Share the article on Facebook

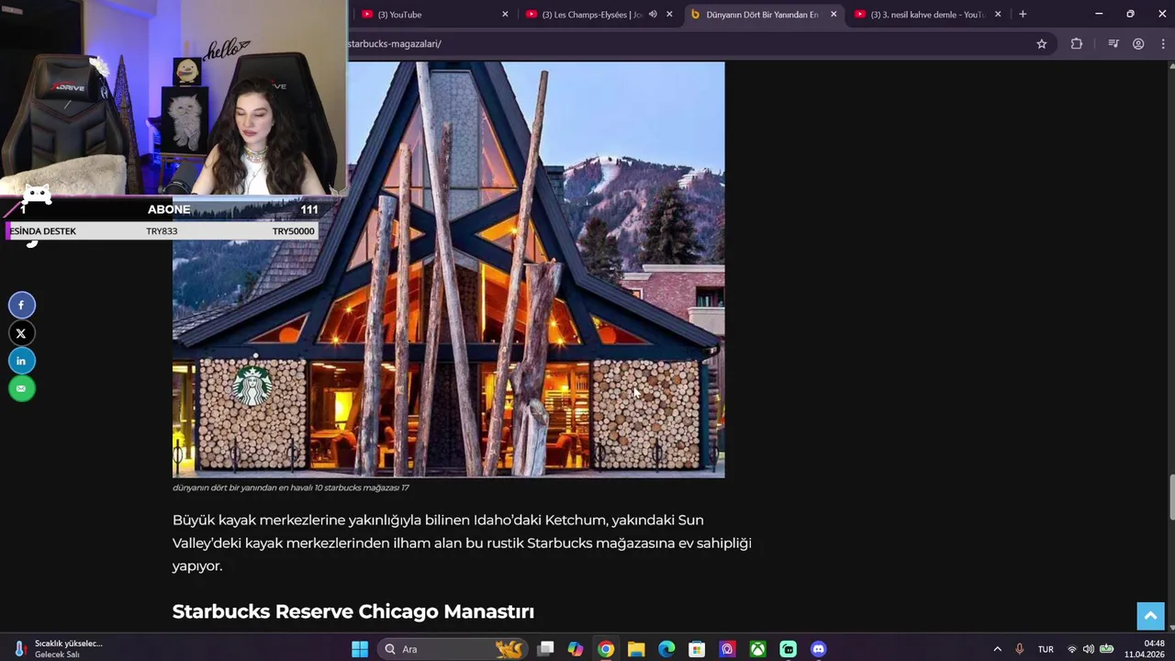tap(22, 306)
